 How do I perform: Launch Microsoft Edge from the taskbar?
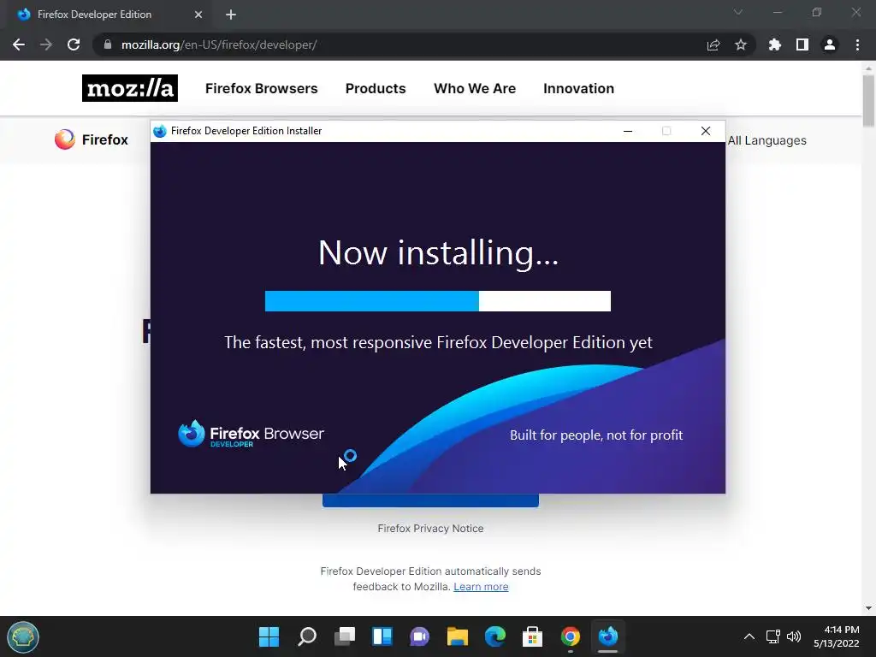click(x=495, y=636)
